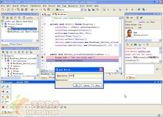Open the Collaborate menu
The width and height of the screenshot is (163, 117).
pos(35,6)
